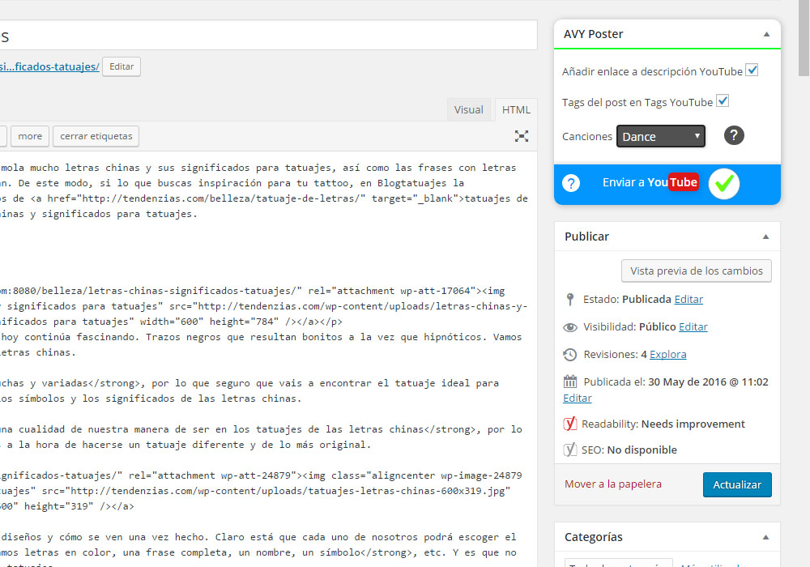
Task: Click Editar link next to Visibilidad Público
Action: [x=693, y=327]
